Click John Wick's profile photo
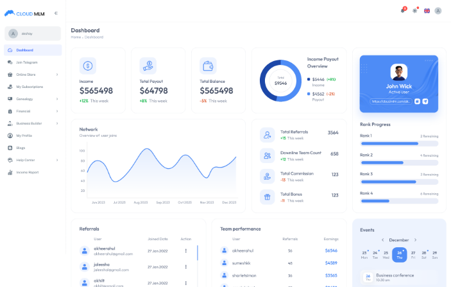 pos(398,73)
